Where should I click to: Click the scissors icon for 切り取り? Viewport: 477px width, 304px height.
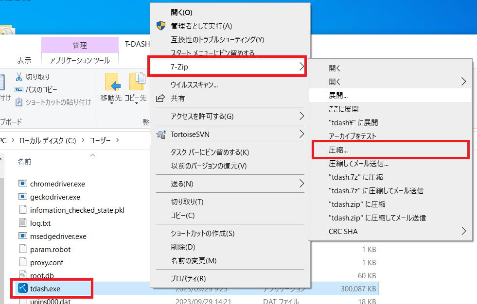pyautogui.click(x=19, y=77)
